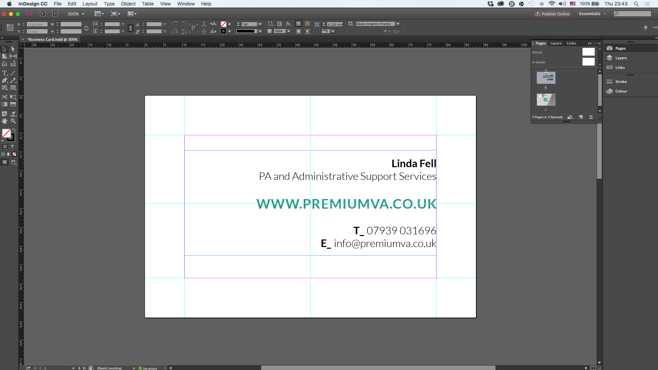Select the Type tool

4,73
